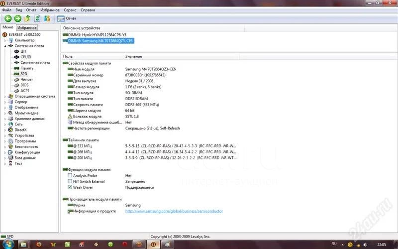Viewport: 398px width, 249px height.
Task: Click the Up level toolbar icon
Action: [27, 18]
